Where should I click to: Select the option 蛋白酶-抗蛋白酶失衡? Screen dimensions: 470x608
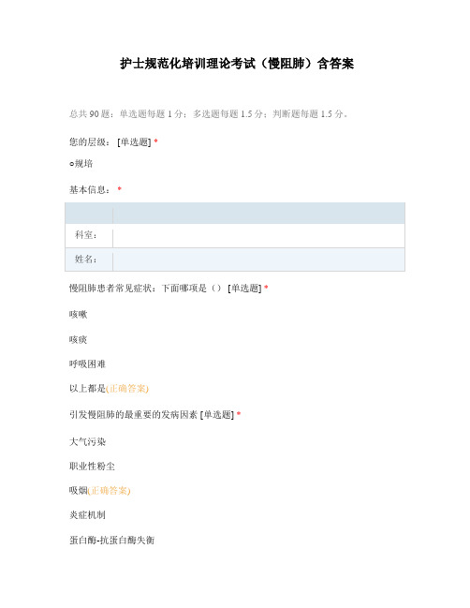click(112, 540)
